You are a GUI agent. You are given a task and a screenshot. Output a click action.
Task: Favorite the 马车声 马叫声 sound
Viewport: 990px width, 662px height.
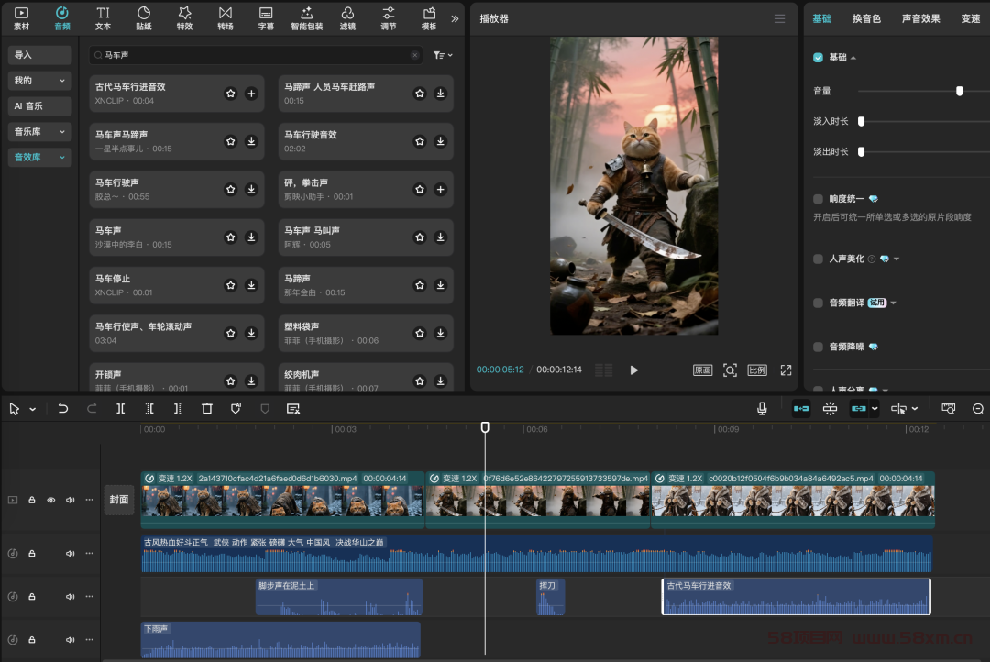pos(420,237)
